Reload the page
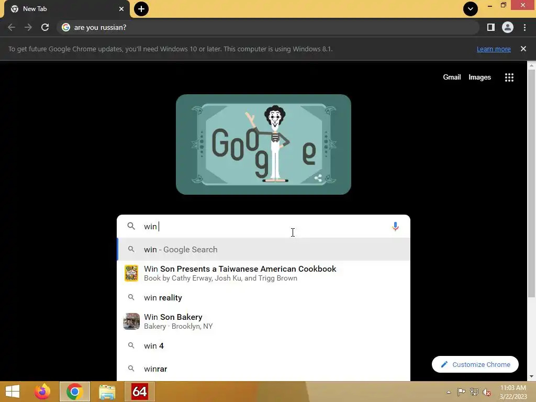Image resolution: width=536 pixels, height=402 pixels. click(45, 27)
